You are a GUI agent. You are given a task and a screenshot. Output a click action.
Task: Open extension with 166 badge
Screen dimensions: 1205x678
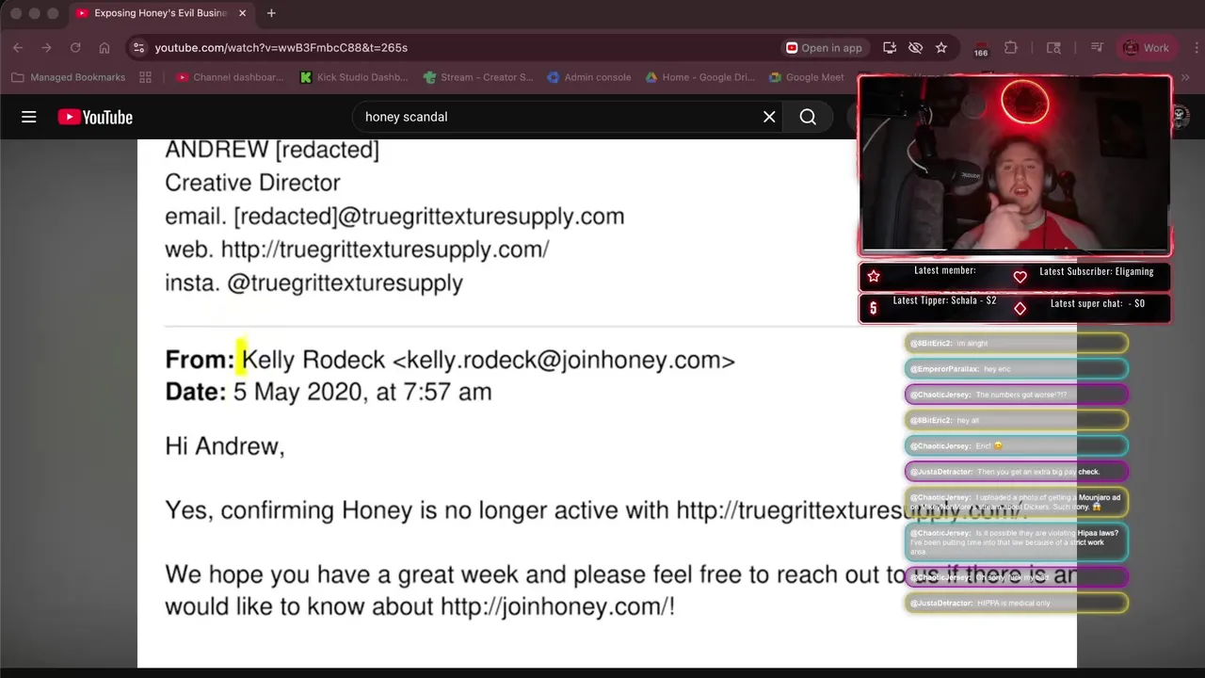981,48
